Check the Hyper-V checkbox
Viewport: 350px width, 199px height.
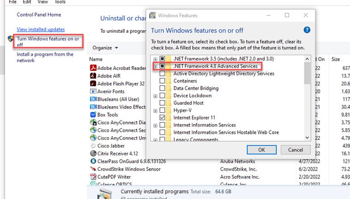tap(162, 110)
